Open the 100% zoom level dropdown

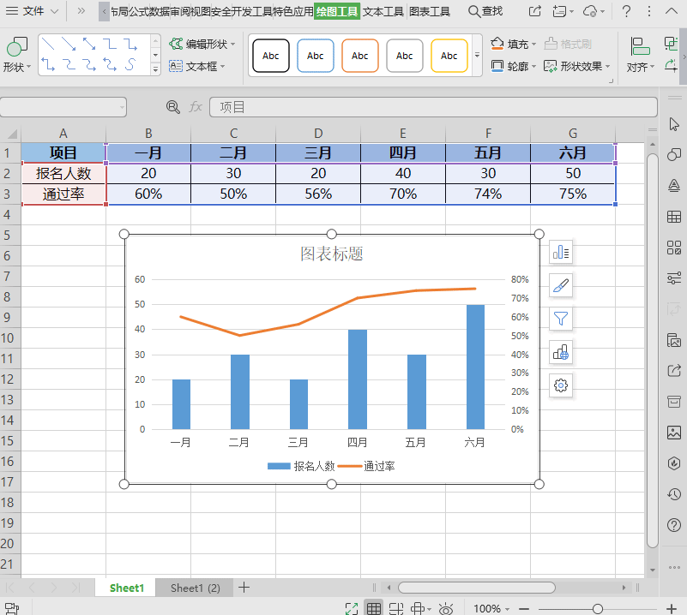coord(491,608)
